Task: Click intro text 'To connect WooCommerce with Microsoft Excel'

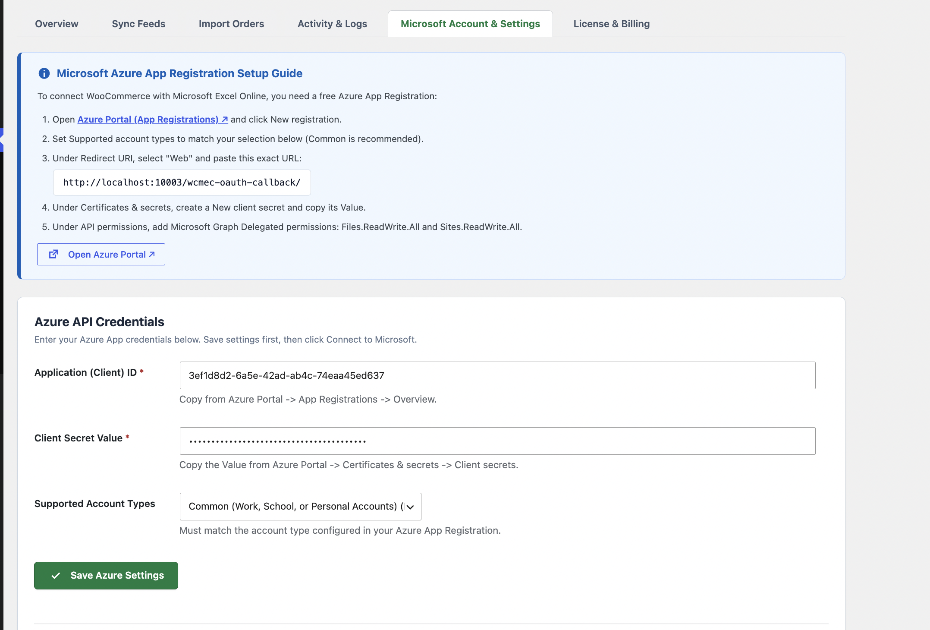Action: click(237, 96)
